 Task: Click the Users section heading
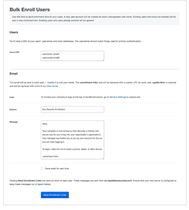tap(14, 32)
